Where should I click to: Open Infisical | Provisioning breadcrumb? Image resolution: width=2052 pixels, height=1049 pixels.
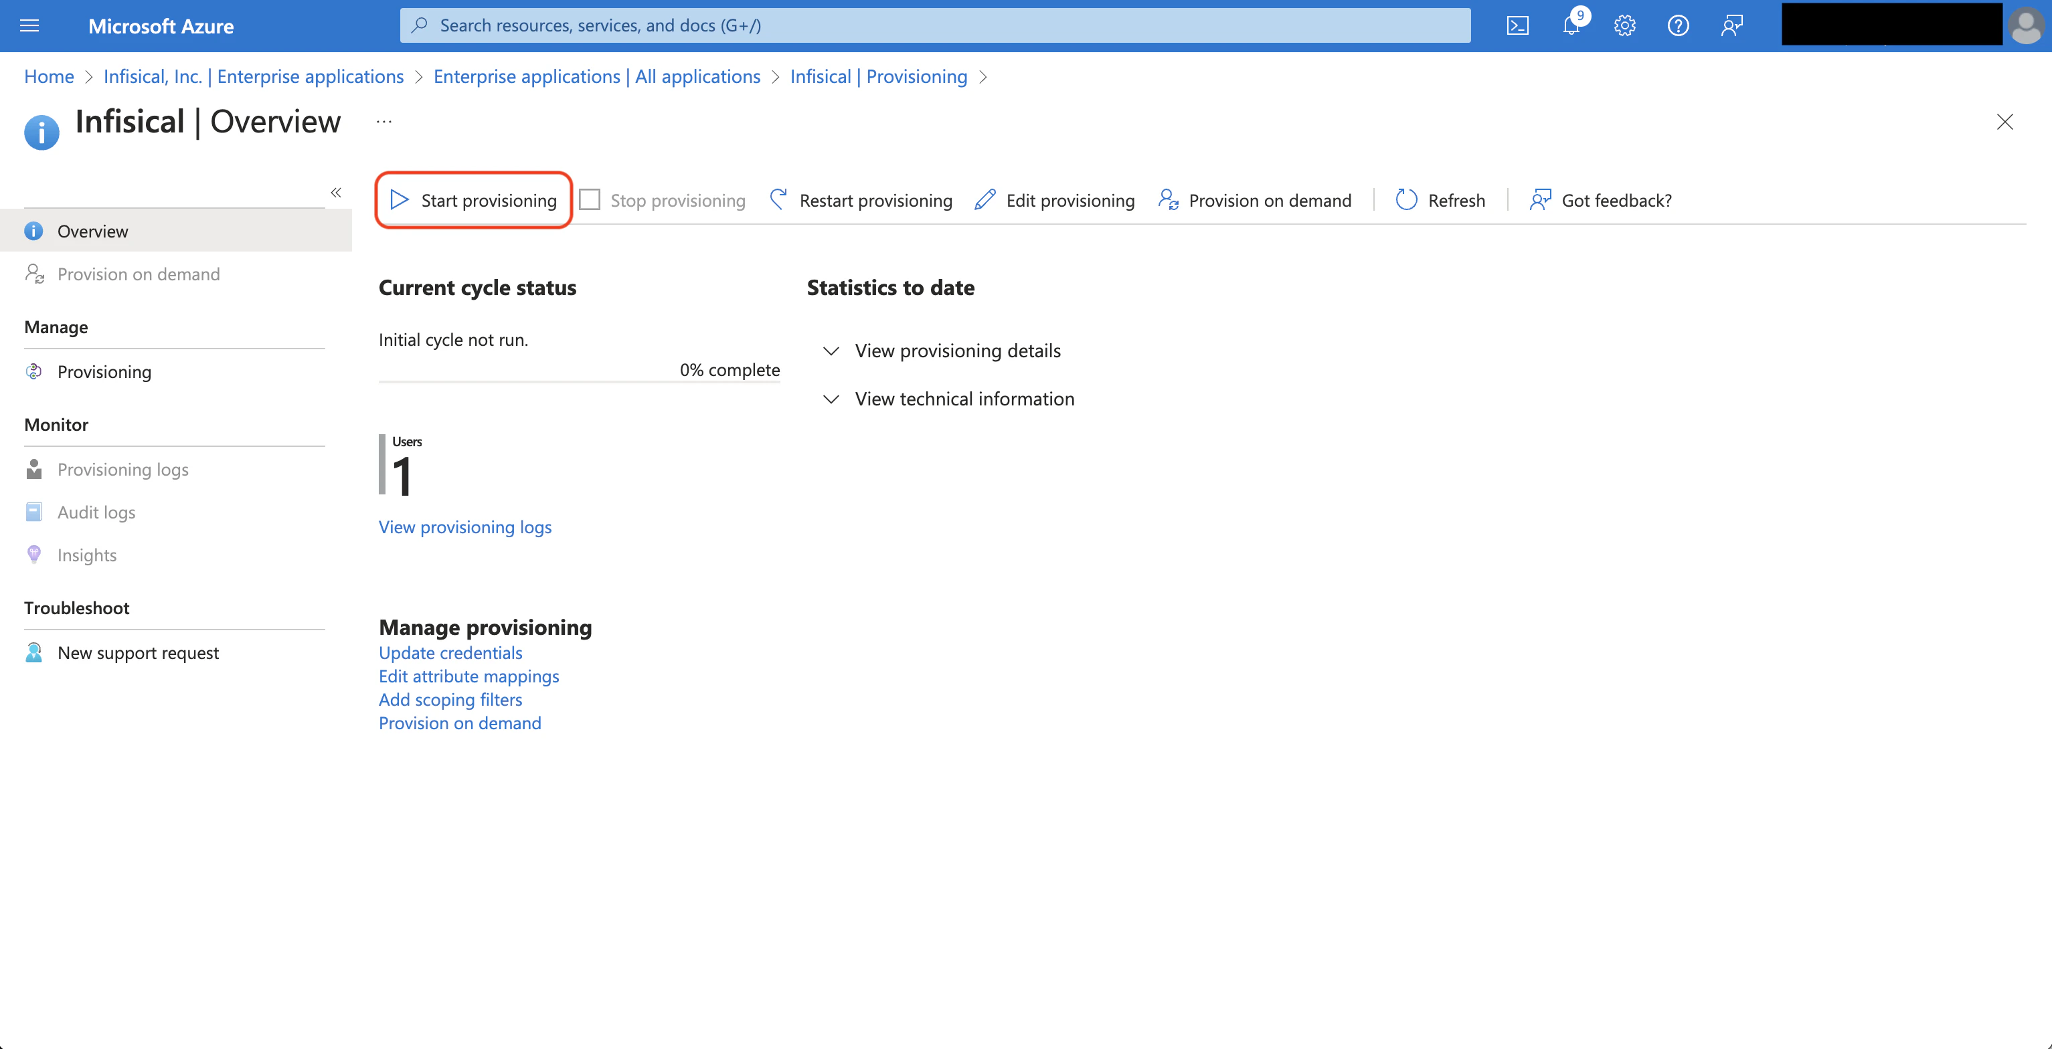[x=879, y=76]
